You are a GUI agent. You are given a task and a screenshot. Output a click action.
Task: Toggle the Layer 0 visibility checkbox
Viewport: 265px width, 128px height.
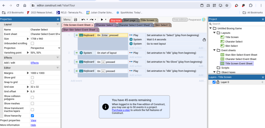214,82
